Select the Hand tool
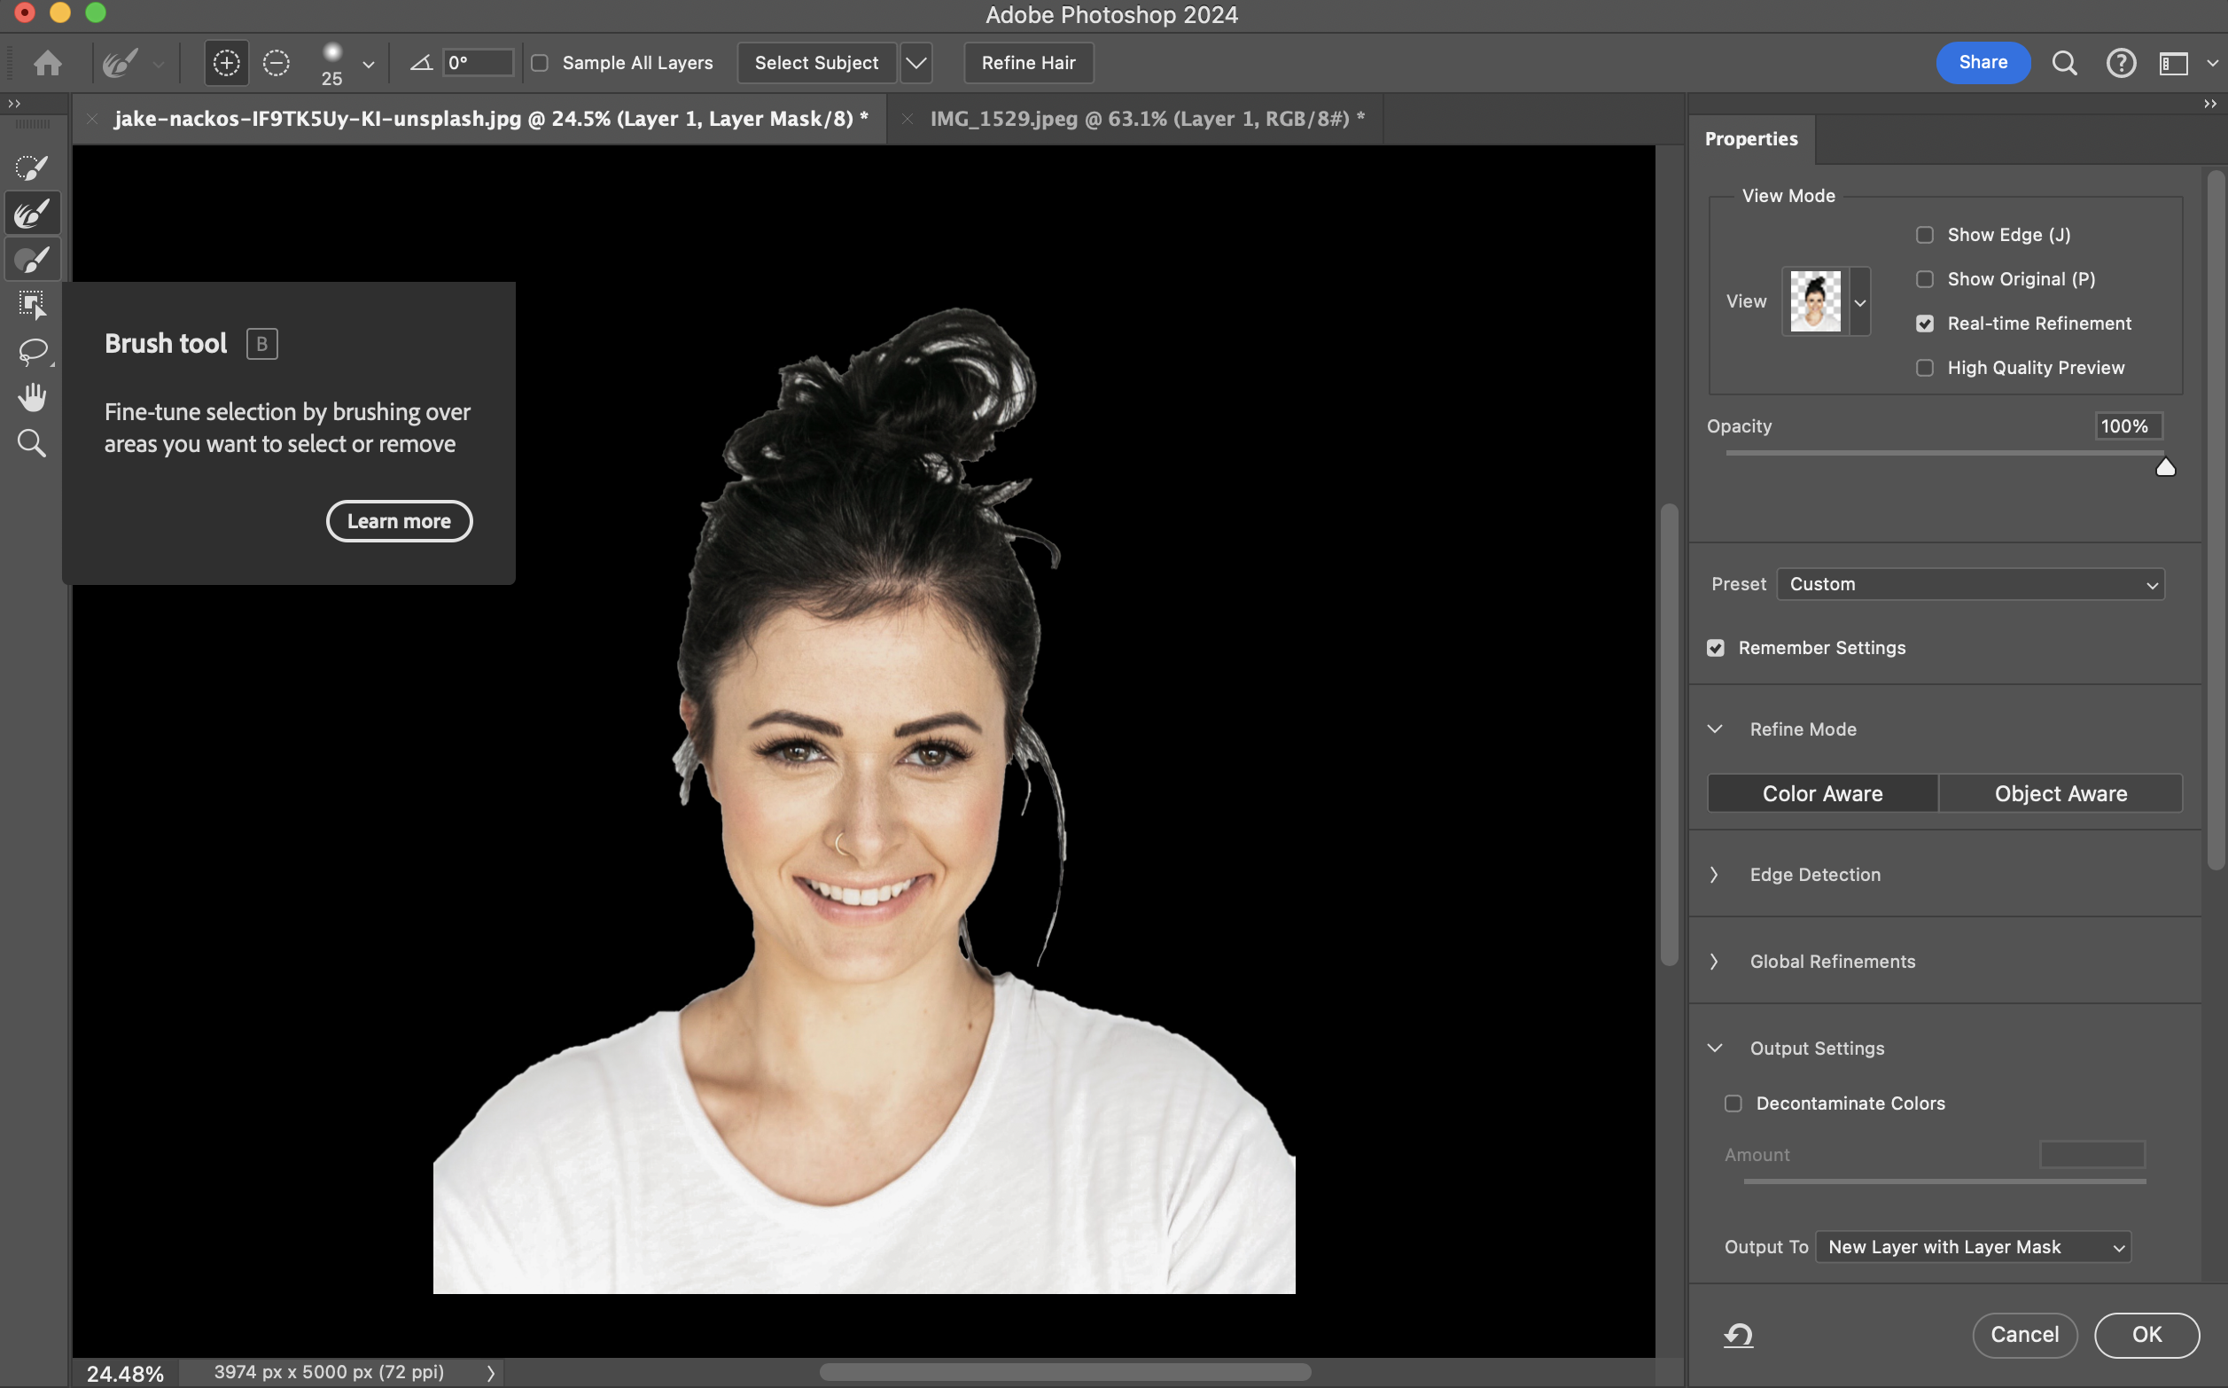This screenshot has height=1388, width=2228. tap(31, 397)
